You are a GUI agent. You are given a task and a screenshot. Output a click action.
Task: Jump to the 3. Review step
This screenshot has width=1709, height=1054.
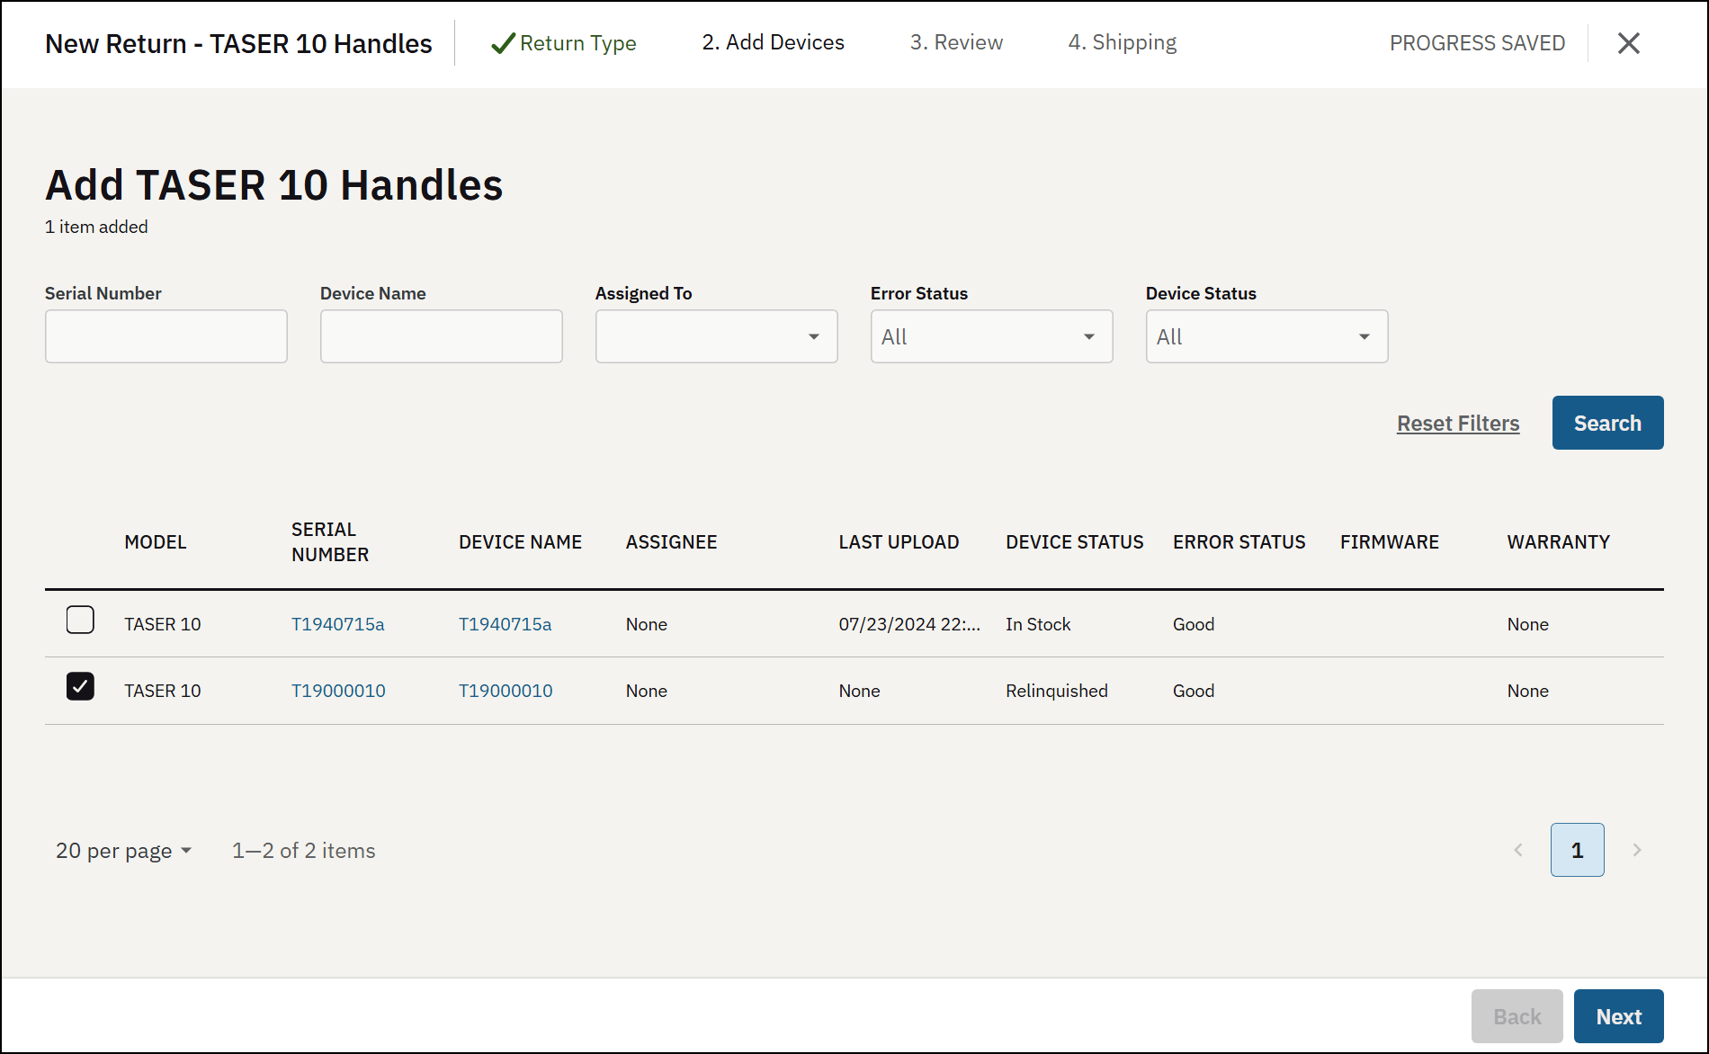pyautogui.click(x=956, y=42)
